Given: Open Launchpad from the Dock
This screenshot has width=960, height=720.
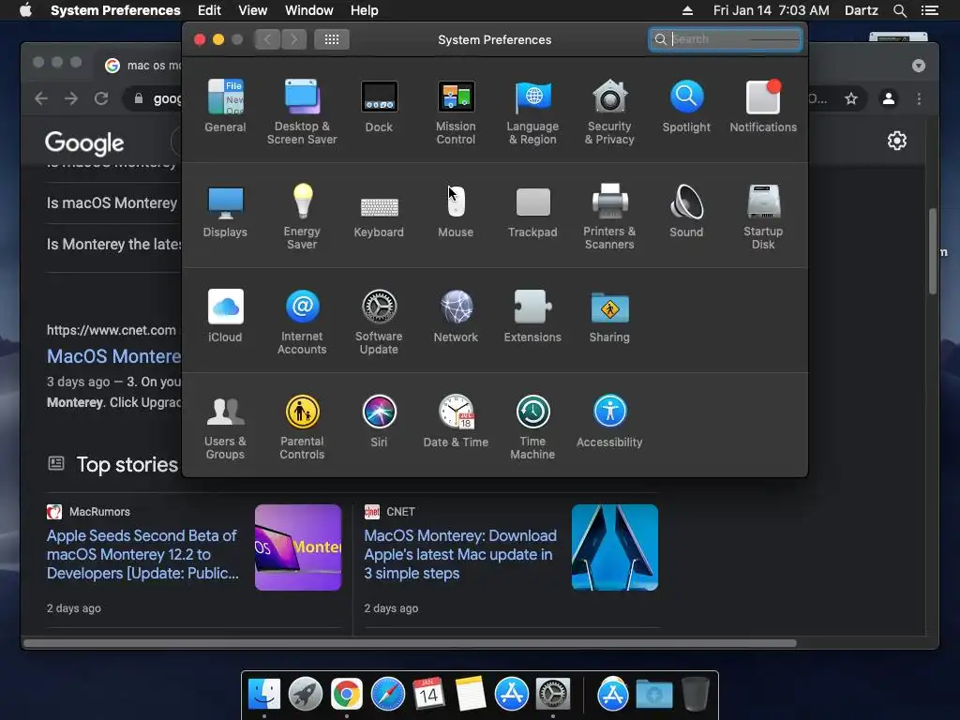Looking at the screenshot, I should [306, 695].
